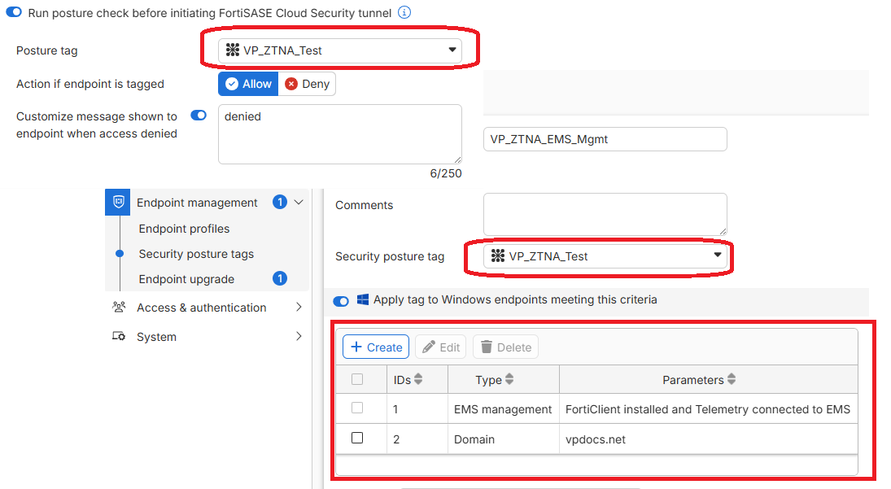891x489 pixels.
Task: Check the EMS management row checkbox
Action: click(x=357, y=408)
